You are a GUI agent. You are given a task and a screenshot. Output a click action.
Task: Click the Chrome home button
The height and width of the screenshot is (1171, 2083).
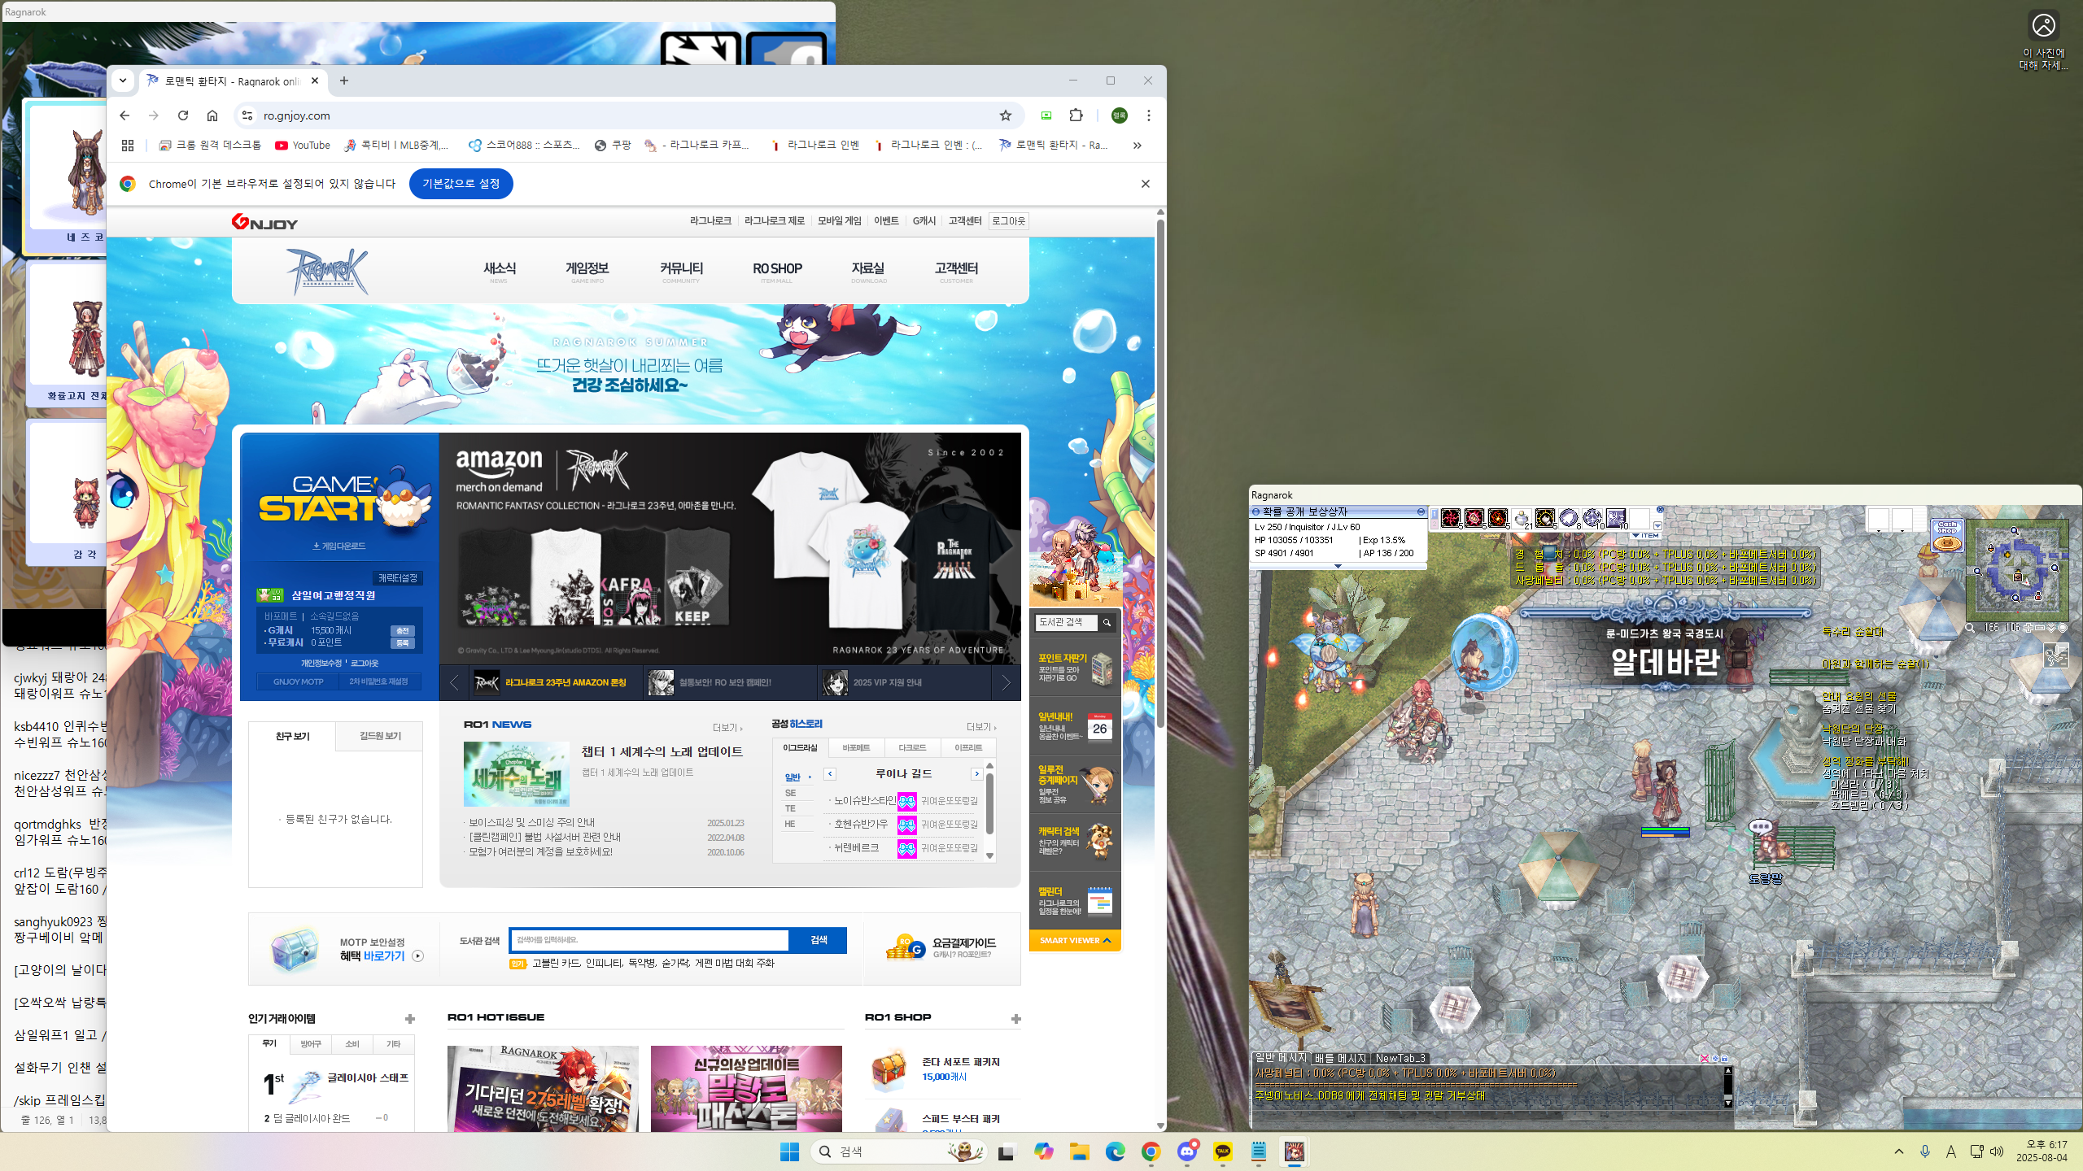coord(212,115)
